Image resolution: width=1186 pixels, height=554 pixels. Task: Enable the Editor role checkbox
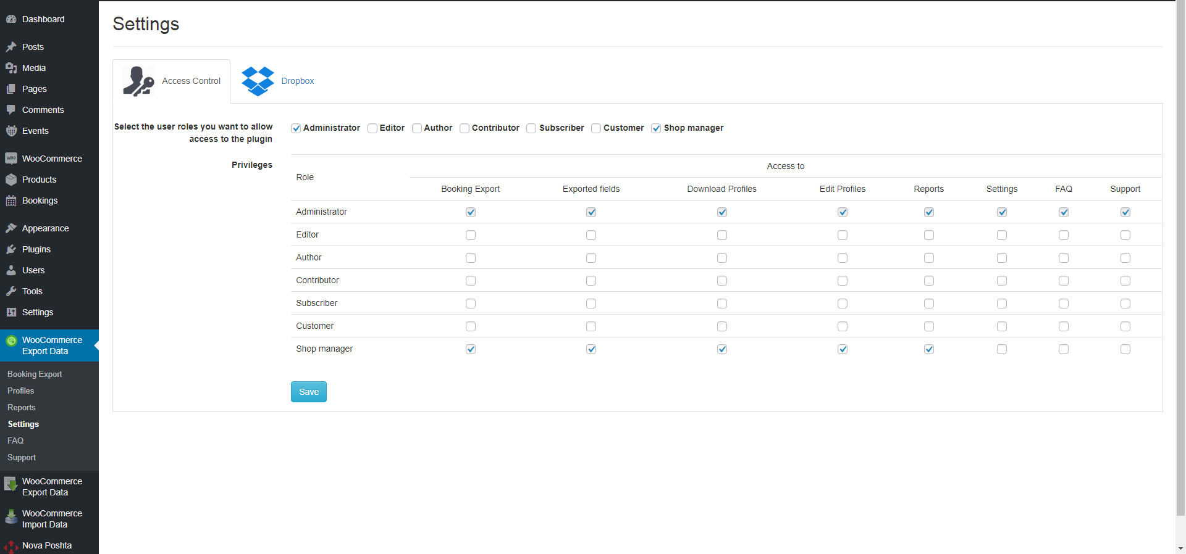click(x=372, y=128)
